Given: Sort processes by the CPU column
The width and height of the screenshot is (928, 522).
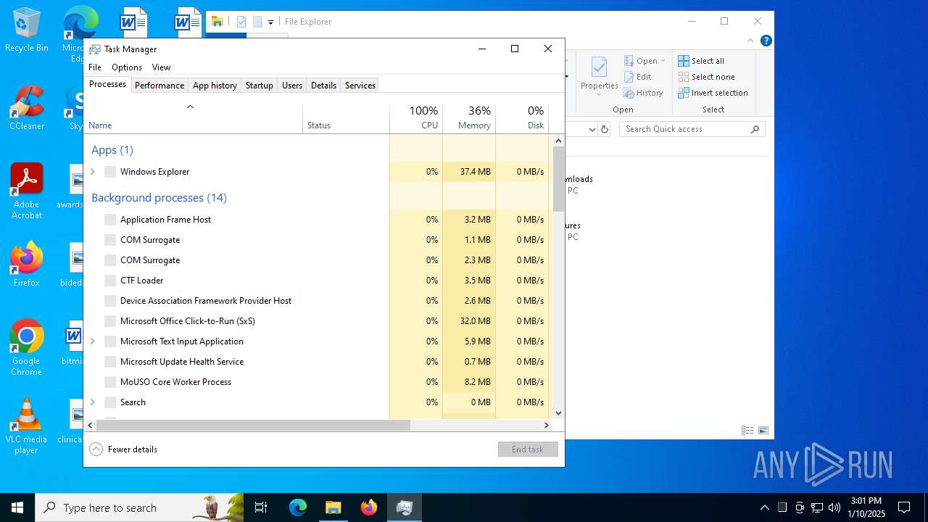Looking at the screenshot, I should [416, 119].
